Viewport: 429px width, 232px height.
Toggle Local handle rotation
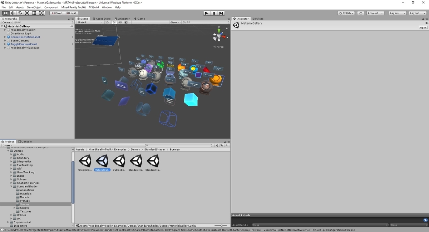[71, 13]
